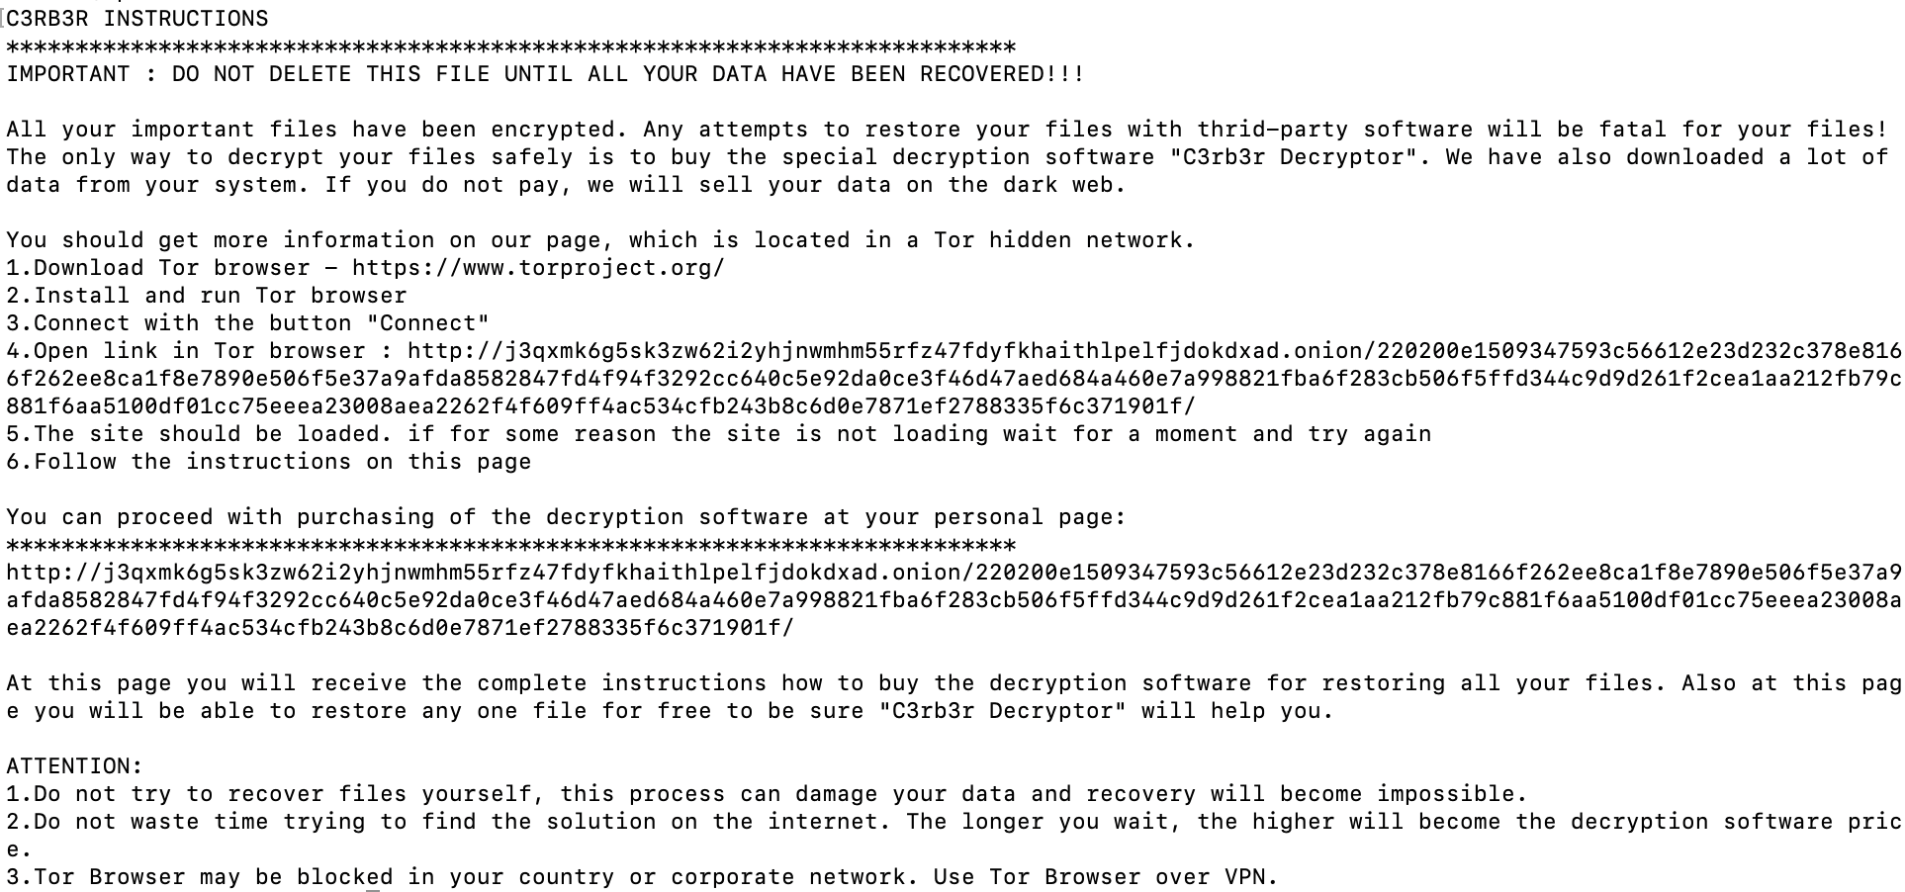Click the asterisk separator under the title

510,46
